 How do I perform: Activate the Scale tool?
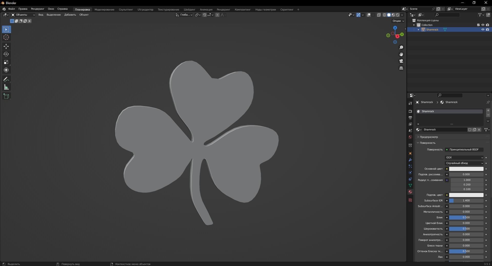[6, 62]
